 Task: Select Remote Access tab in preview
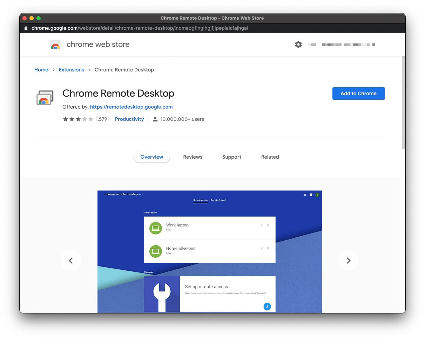coord(201,200)
